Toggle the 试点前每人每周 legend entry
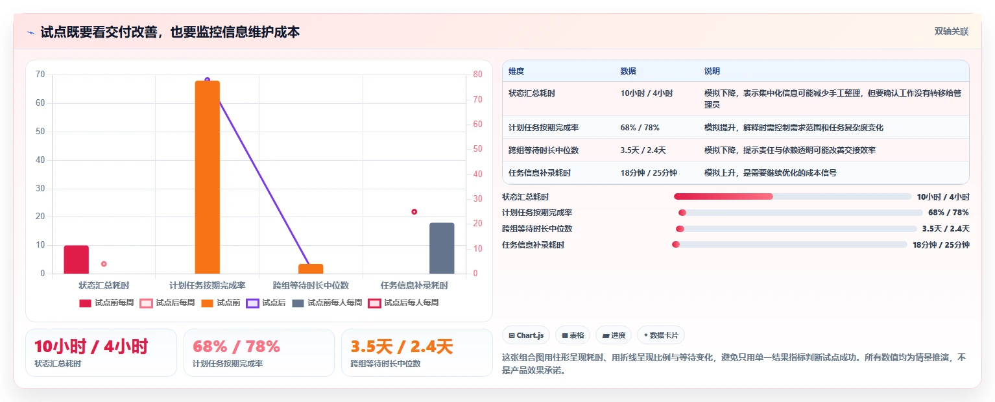Image resolution: width=995 pixels, height=402 pixels. [x=327, y=303]
